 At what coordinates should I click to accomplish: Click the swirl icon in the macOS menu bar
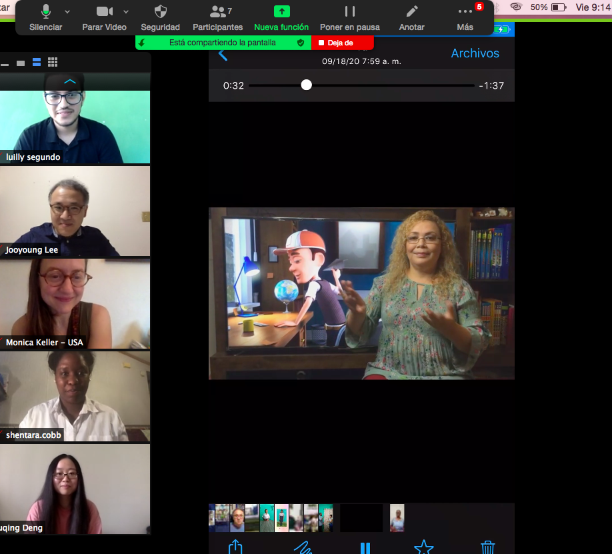(x=516, y=7)
